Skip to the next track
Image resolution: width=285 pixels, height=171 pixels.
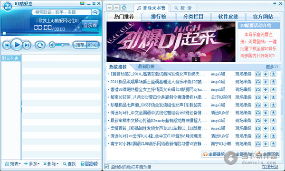point(27,45)
